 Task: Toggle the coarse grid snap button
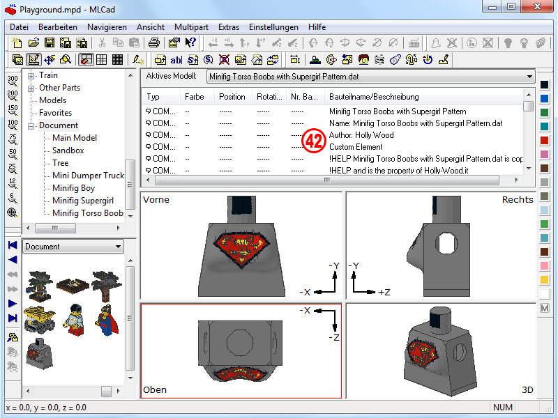(x=86, y=60)
